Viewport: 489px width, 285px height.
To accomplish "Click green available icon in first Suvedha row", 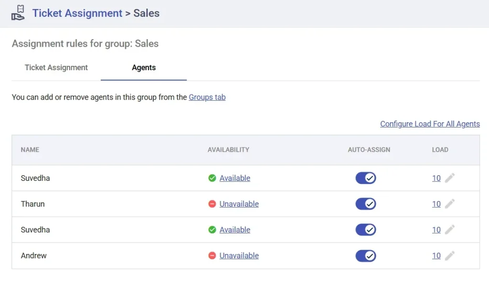I will click(x=212, y=178).
